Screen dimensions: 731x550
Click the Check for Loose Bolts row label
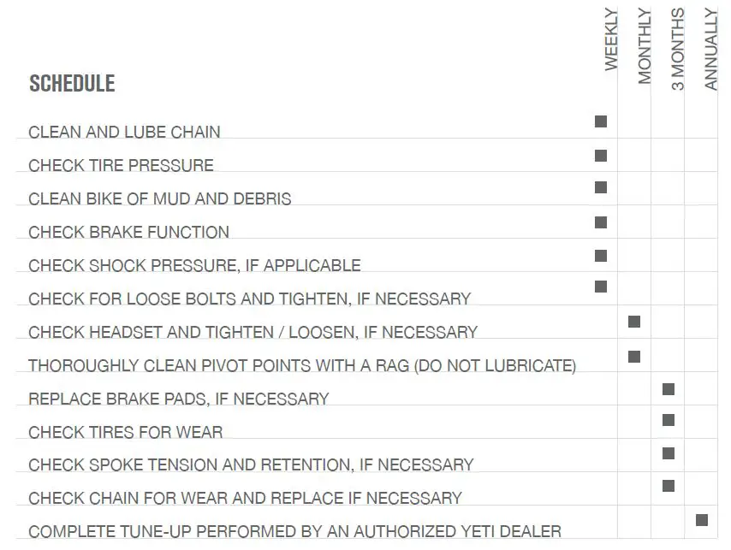tap(249, 299)
